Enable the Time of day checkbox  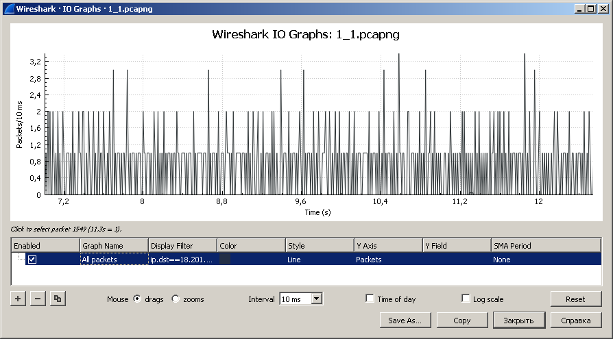[370, 299]
